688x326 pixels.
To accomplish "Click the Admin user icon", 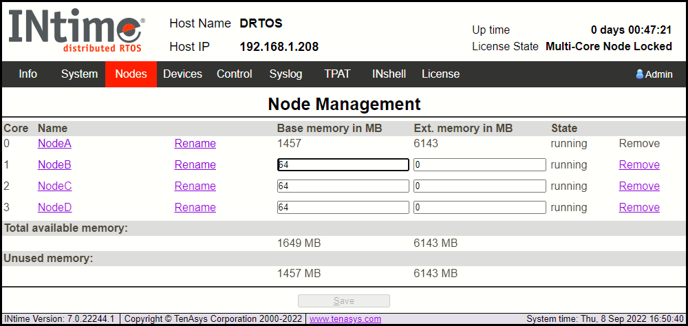I will click(x=639, y=74).
